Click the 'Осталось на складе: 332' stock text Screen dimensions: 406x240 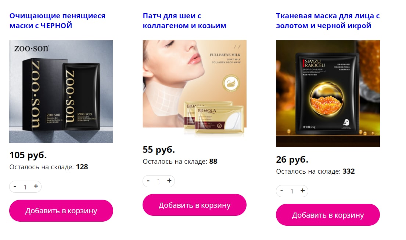(x=315, y=171)
